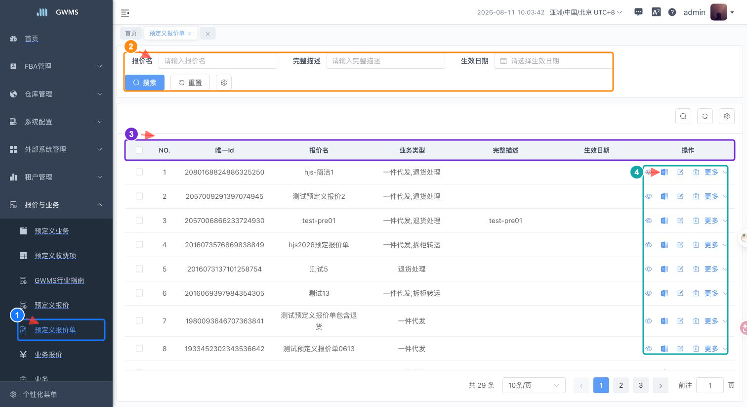
Task: Open search form settings gear beside 重置
Action: (x=224, y=83)
